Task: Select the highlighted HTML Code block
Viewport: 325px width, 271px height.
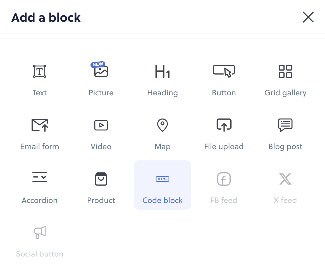Action: [162, 185]
